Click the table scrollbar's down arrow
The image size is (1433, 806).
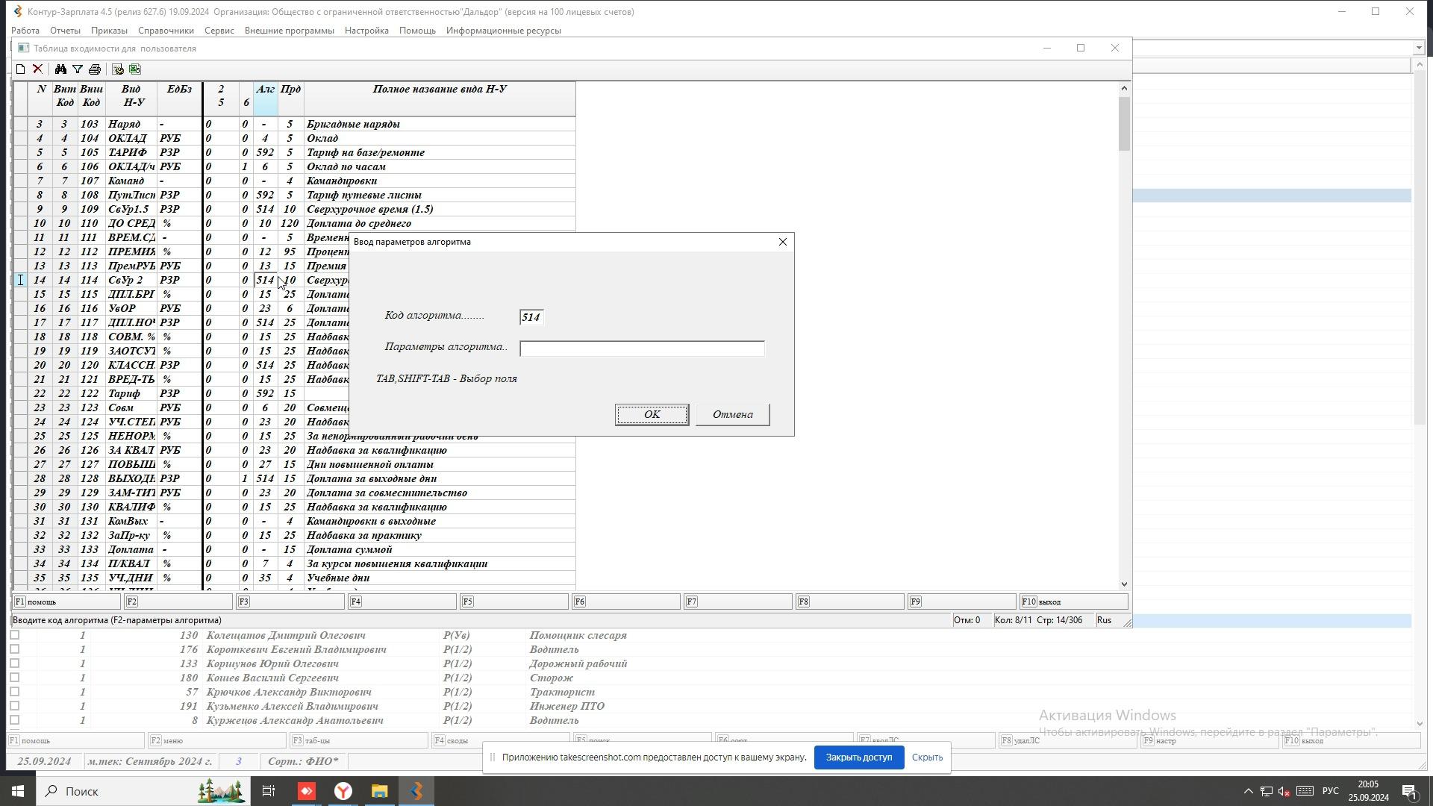tap(1124, 584)
